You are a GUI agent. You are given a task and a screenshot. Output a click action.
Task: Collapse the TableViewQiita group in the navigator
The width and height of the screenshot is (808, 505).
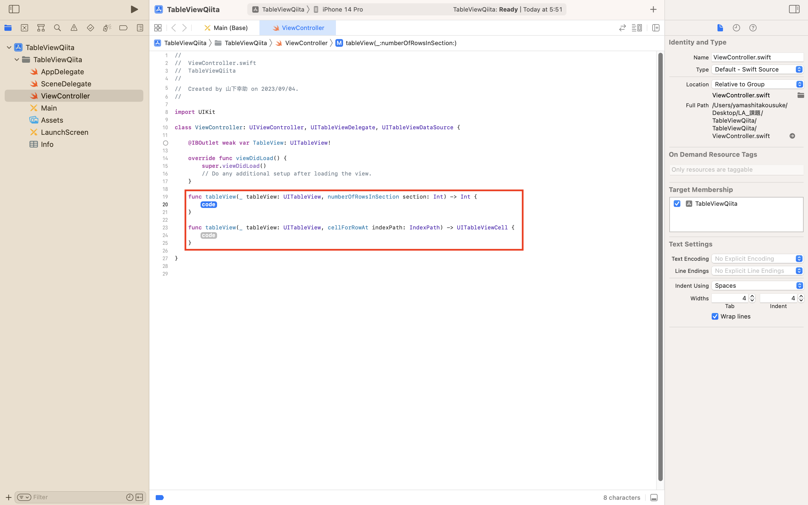(x=16, y=59)
